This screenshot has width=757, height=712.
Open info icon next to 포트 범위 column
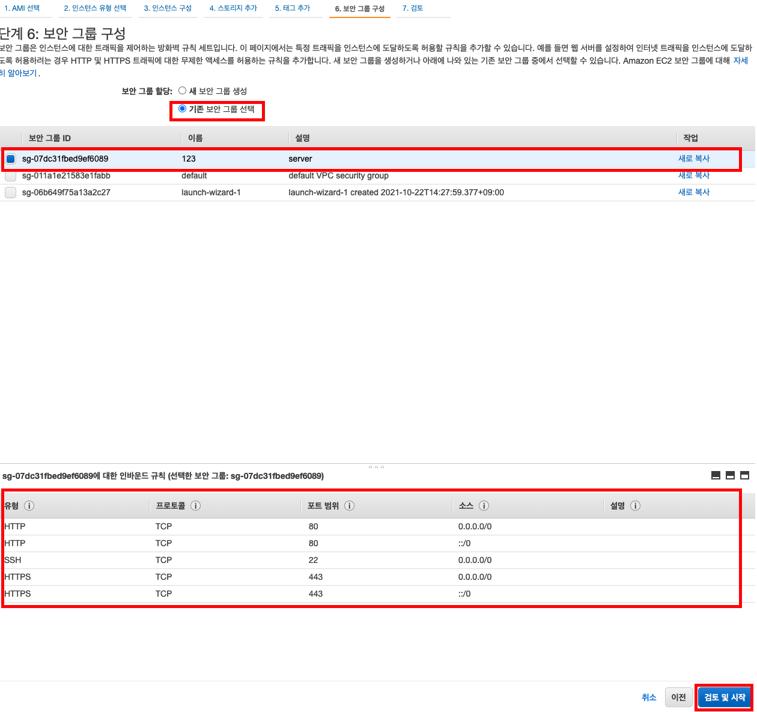[x=349, y=506]
